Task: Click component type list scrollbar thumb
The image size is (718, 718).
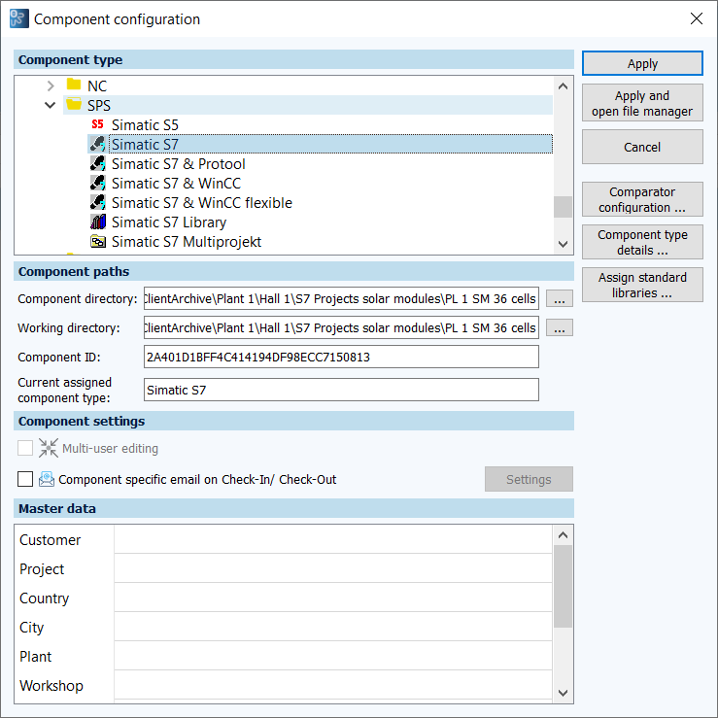Action: pos(563,207)
